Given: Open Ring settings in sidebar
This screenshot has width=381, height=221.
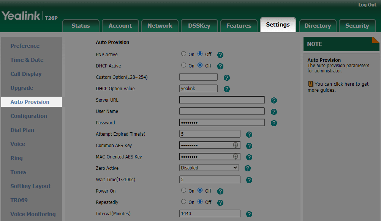Looking at the screenshot, I should tap(16, 158).
